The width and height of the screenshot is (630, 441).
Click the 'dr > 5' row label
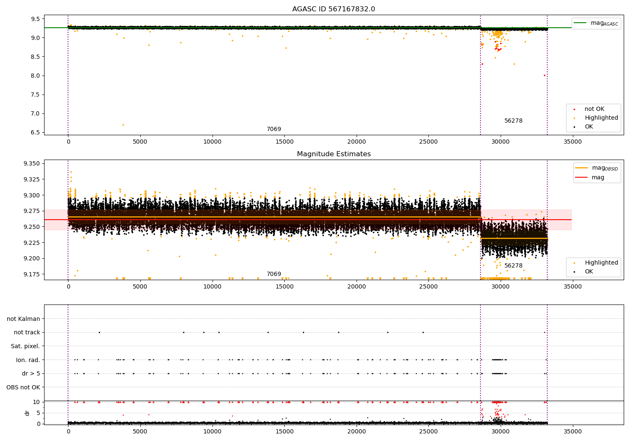(x=31, y=373)
